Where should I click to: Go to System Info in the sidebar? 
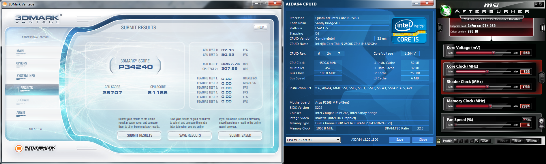pos(26,76)
